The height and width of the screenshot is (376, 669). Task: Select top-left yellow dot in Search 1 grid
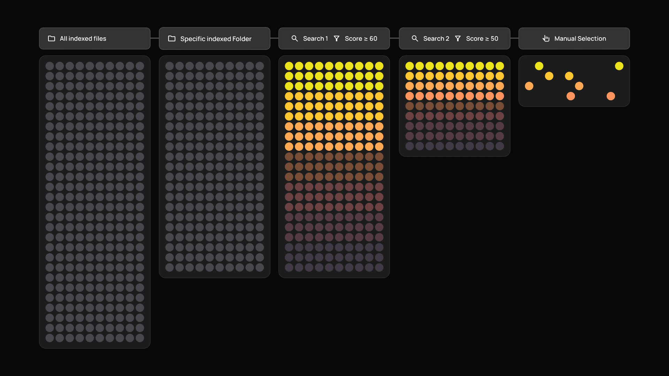pos(289,66)
